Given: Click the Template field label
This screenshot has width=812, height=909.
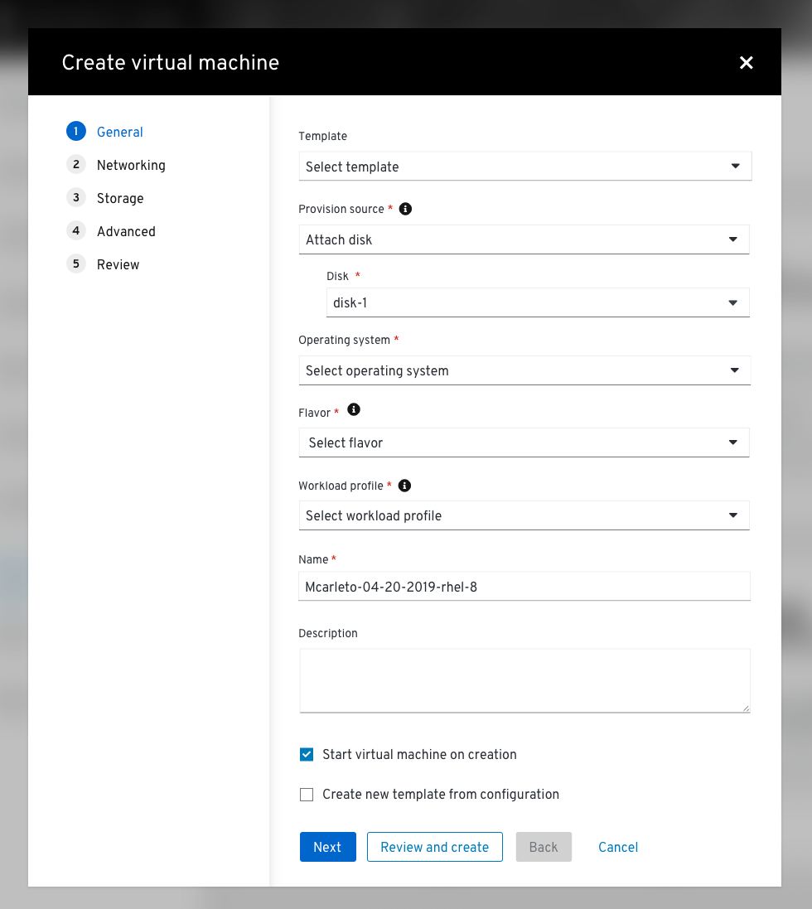Looking at the screenshot, I should click(x=323, y=136).
